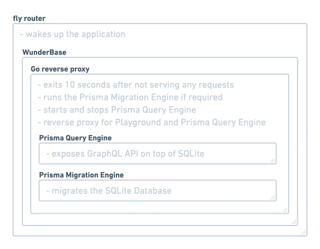
Task: Click the fly router box resize handle
Action: tap(303, 232)
